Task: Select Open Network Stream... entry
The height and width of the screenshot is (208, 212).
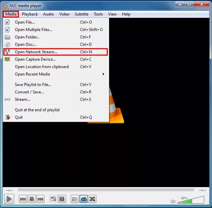Action: click(x=56, y=52)
